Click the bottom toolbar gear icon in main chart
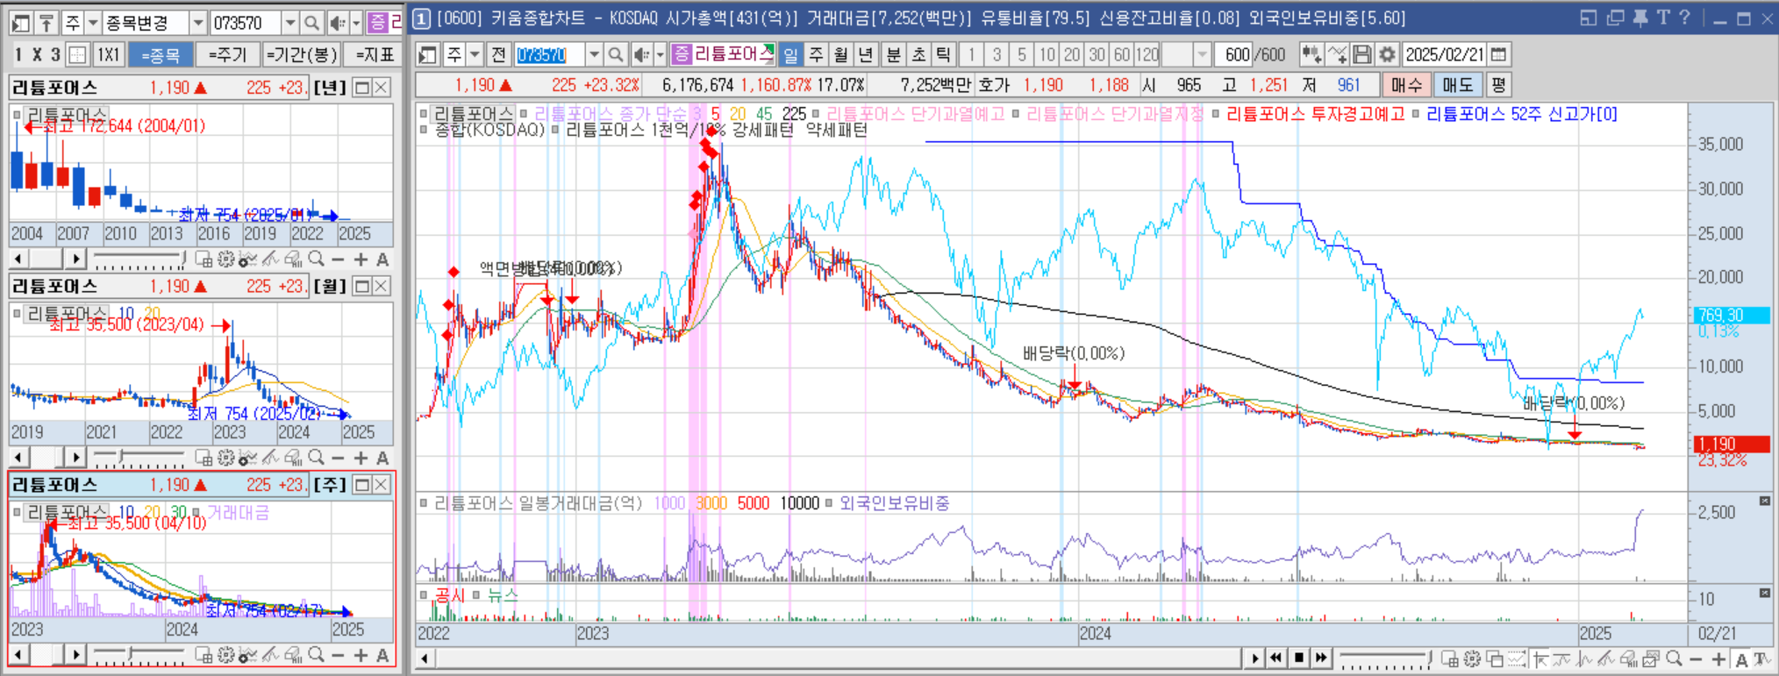Screen dimensions: 1779x676 [1472, 658]
